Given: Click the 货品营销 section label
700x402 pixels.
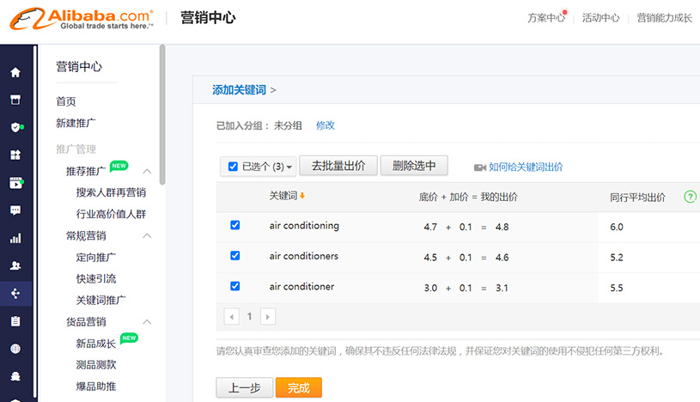Looking at the screenshot, I should tap(86, 322).
